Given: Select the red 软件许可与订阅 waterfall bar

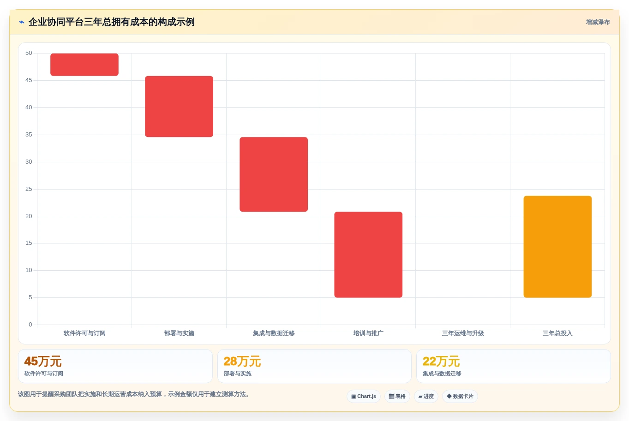Looking at the screenshot, I should (x=84, y=65).
